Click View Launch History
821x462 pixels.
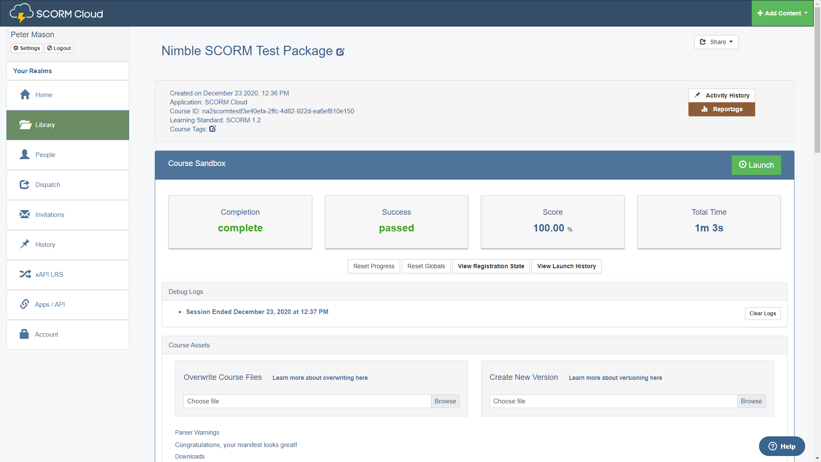pos(566,266)
